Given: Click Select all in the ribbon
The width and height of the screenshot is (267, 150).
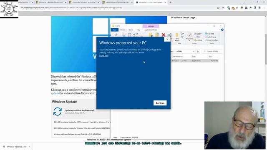Looking at the screenshot, I should [209, 34].
